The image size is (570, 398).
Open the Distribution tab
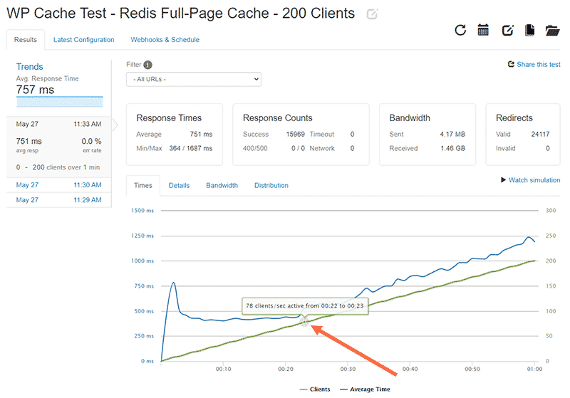pos(271,186)
